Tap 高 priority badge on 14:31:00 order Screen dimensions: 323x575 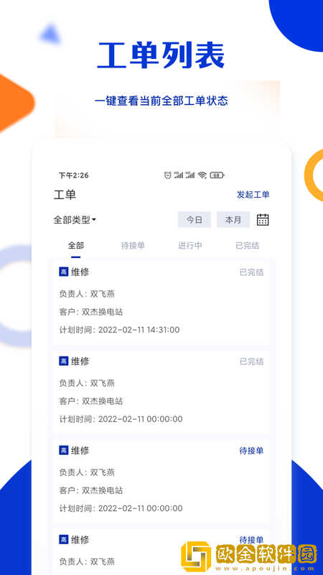tap(64, 272)
